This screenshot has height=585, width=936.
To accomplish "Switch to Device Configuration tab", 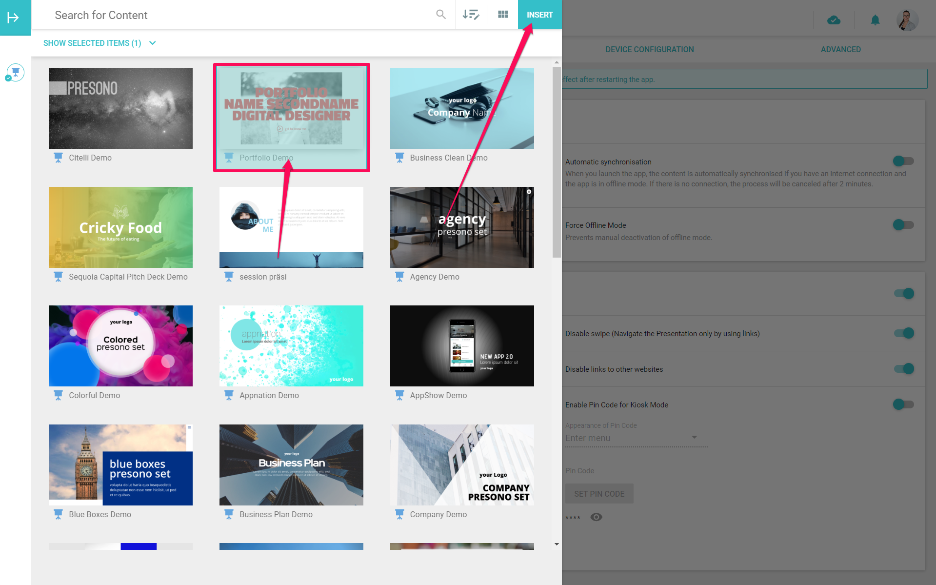I will [650, 49].
